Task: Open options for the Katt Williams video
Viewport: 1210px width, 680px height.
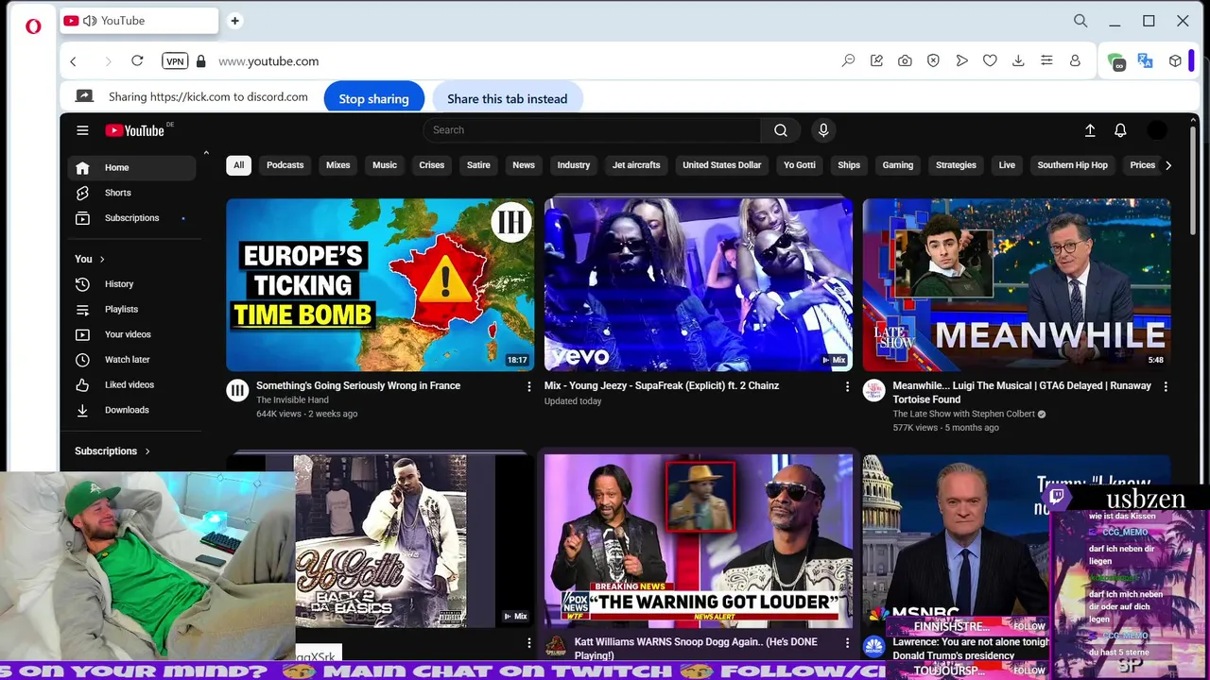Action: (x=847, y=643)
